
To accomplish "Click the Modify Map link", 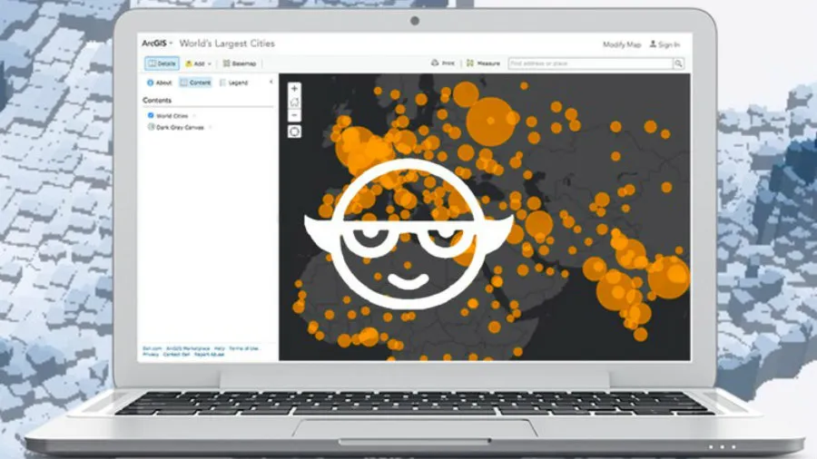I will [x=621, y=44].
